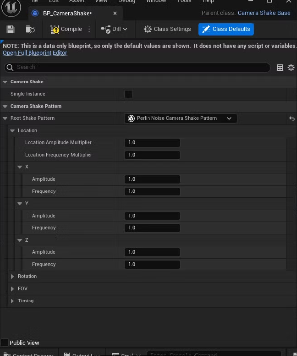Expand the Rotation group
The image size is (297, 356).
tap(12, 276)
